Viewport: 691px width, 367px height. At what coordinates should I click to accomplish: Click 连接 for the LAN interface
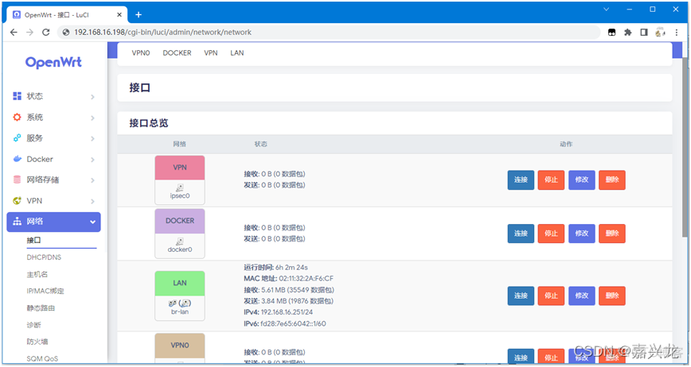(x=521, y=296)
